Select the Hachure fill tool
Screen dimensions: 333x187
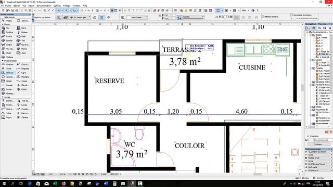tap(8, 73)
